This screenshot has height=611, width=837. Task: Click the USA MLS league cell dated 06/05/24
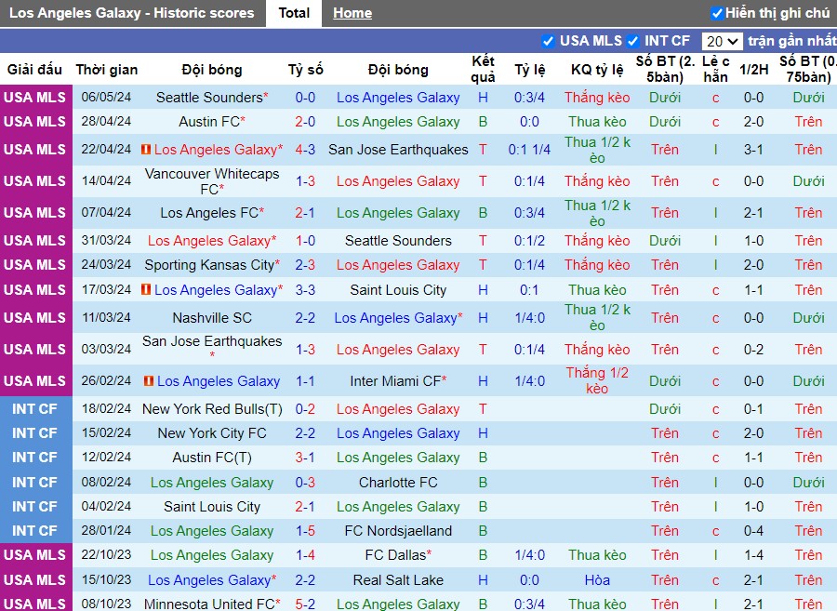coord(35,98)
